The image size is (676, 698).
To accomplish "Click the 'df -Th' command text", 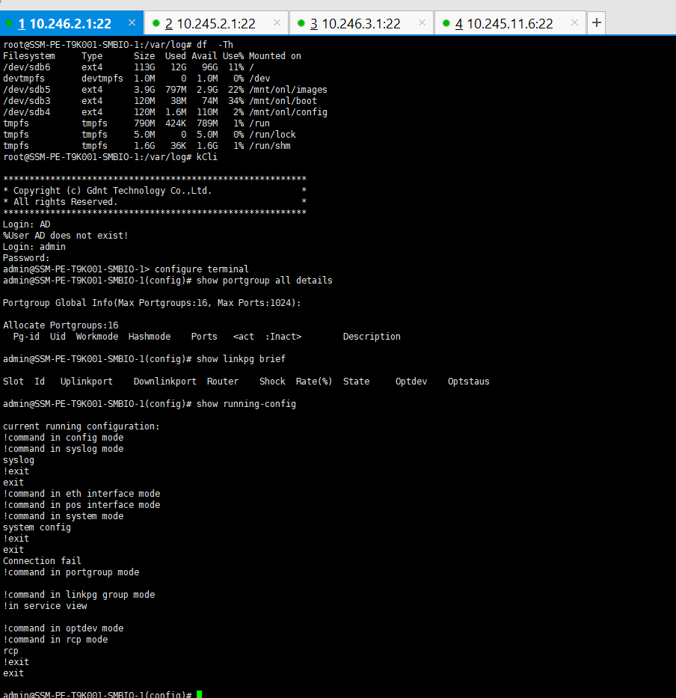I will (215, 45).
